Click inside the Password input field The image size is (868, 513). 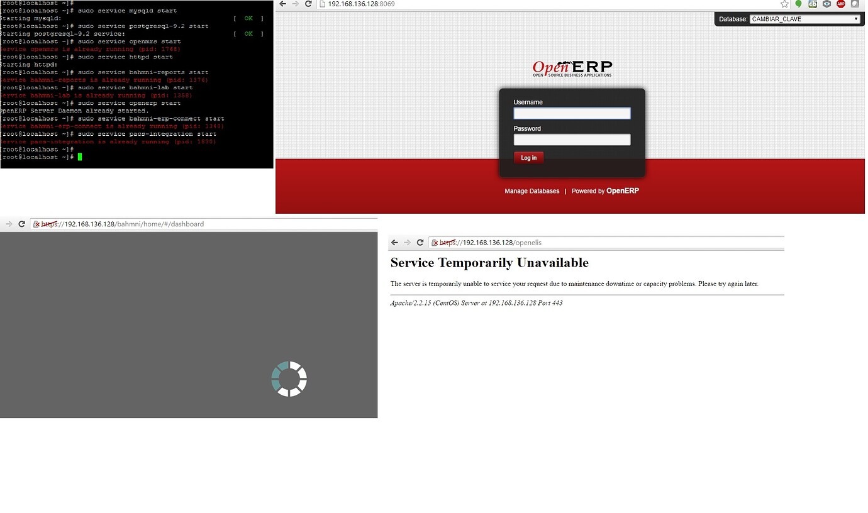pyautogui.click(x=571, y=140)
